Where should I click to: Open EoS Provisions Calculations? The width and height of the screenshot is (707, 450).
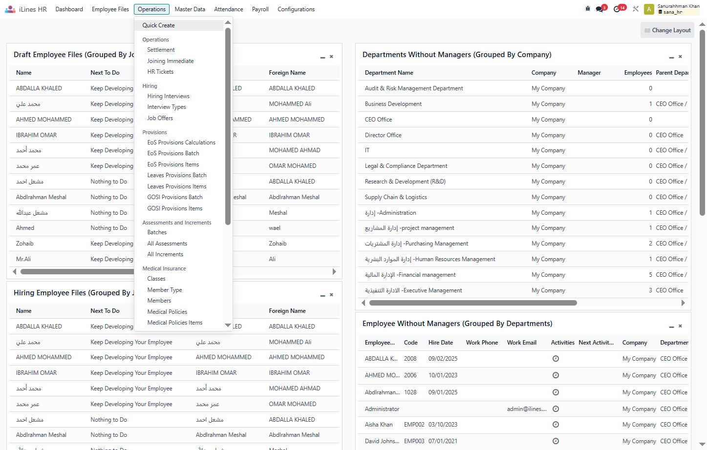tap(181, 143)
